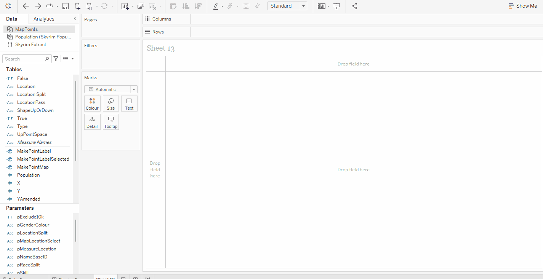The width and height of the screenshot is (543, 279).
Task: Click the Duplicate sheet icon
Action: 141,6
